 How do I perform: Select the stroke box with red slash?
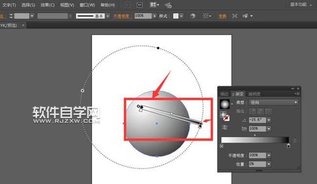coord(227,118)
